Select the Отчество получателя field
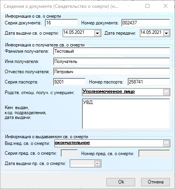Screen dimensions: 175x189 (112, 72)
